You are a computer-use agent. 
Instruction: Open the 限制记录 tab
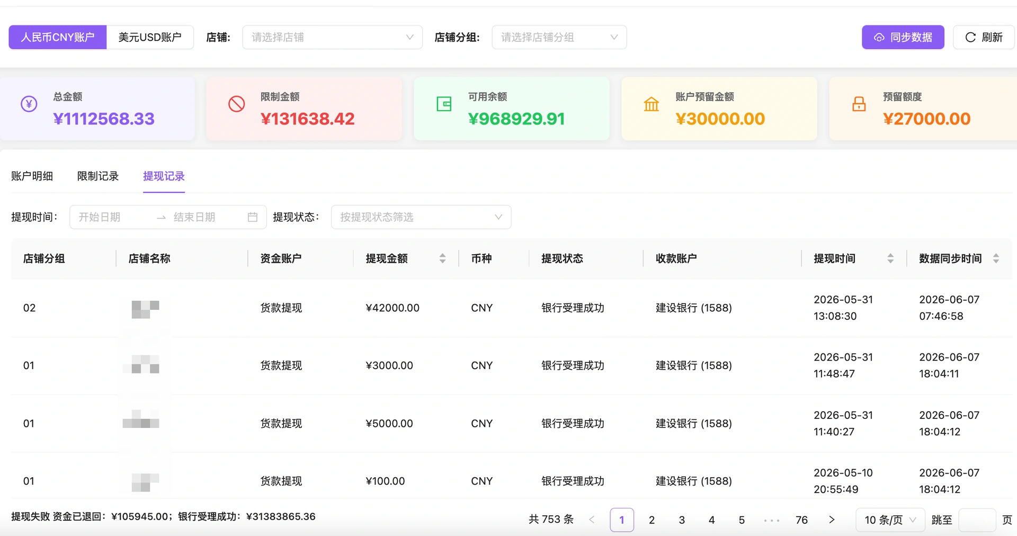(x=98, y=176)
